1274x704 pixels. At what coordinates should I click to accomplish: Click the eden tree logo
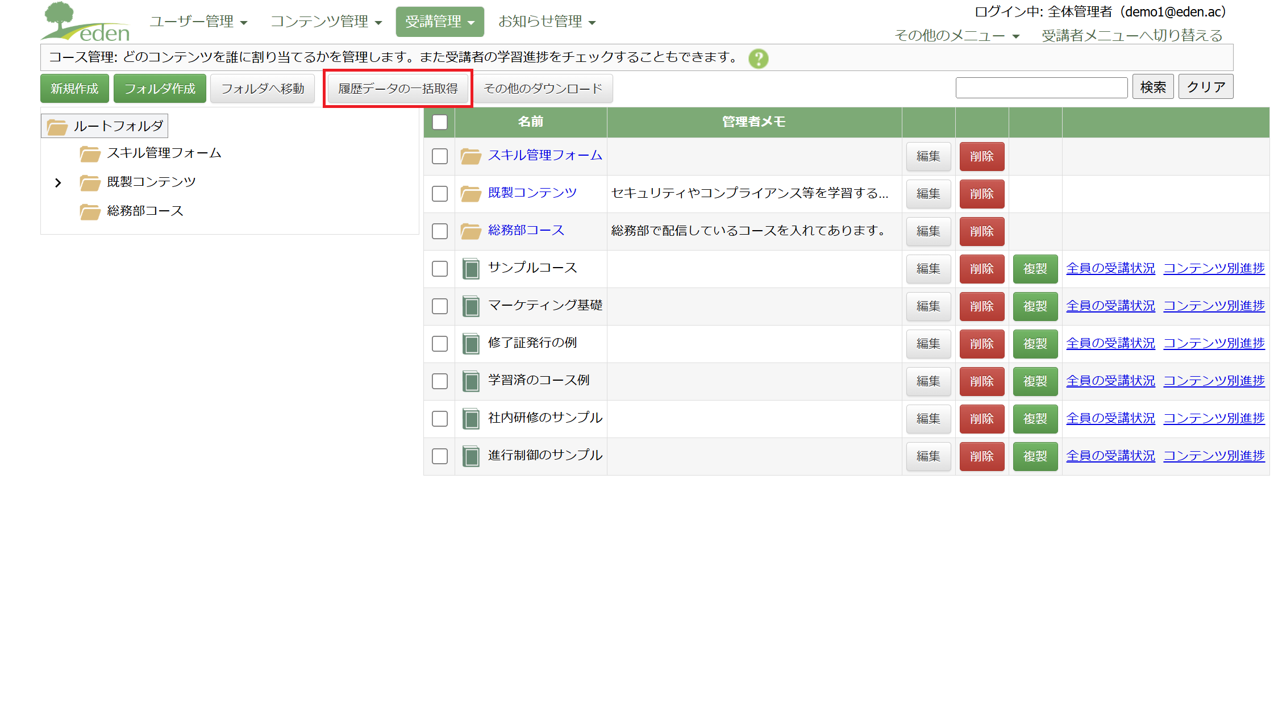(86, 22)
